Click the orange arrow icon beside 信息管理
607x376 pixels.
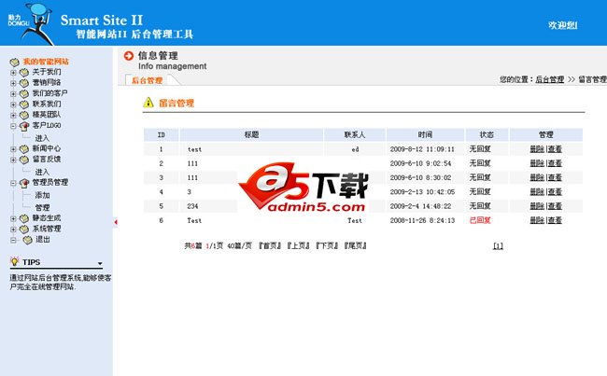pyautogui.click(x=129, y=56)
